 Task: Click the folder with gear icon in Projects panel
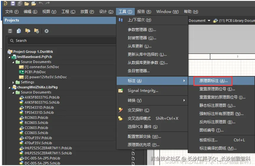point(36,31)
